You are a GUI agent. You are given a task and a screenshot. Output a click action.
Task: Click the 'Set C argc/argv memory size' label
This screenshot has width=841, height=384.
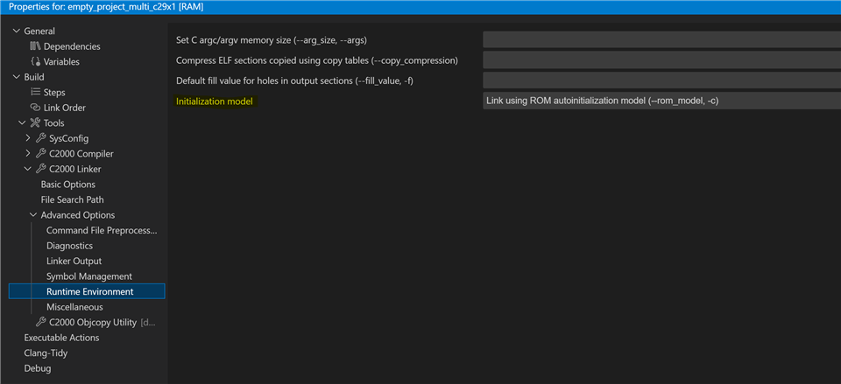[x=272, y=39]
